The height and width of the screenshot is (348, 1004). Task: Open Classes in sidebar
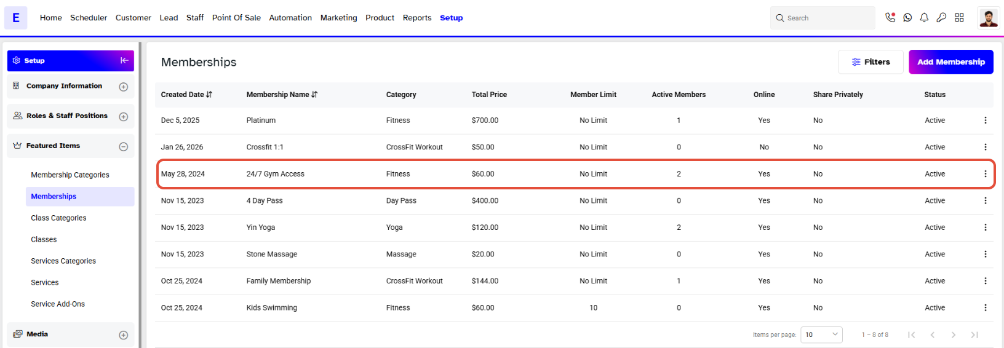(44, 239)
